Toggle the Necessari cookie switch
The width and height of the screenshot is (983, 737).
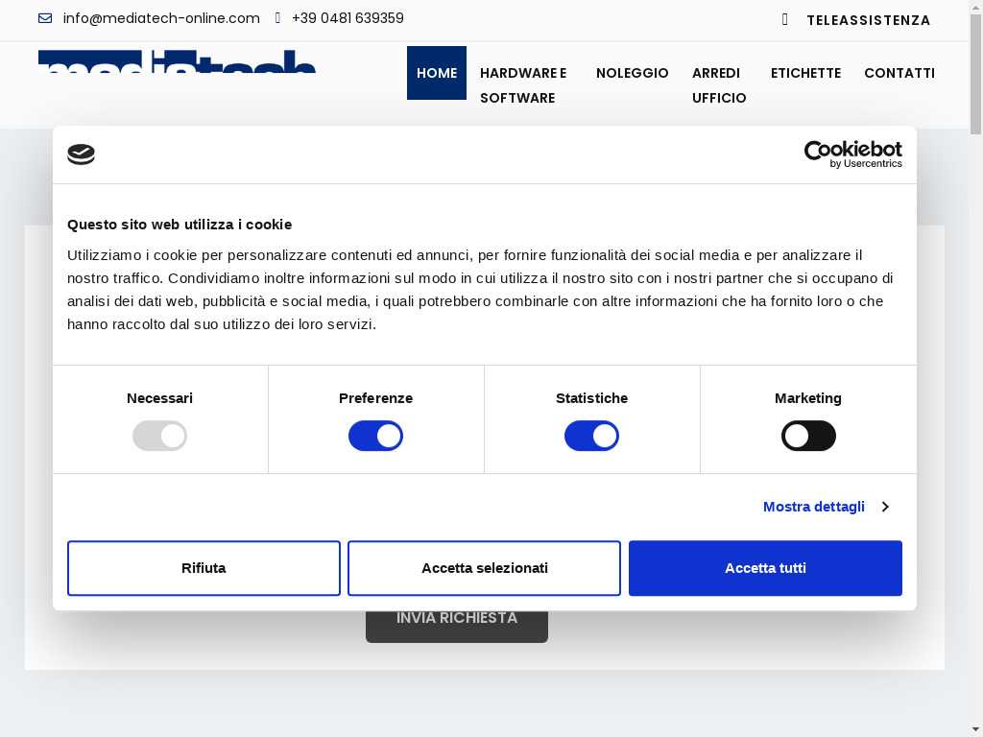point(159,437)
